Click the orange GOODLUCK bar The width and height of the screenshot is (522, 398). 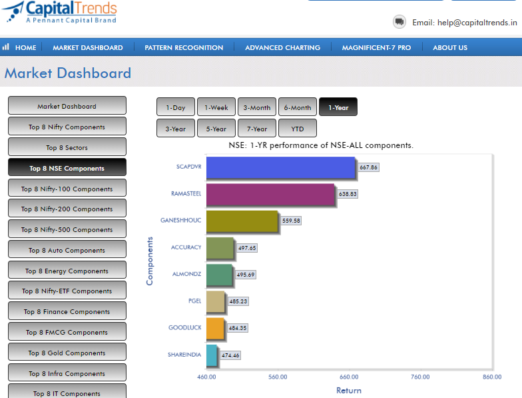click(215, 328)
